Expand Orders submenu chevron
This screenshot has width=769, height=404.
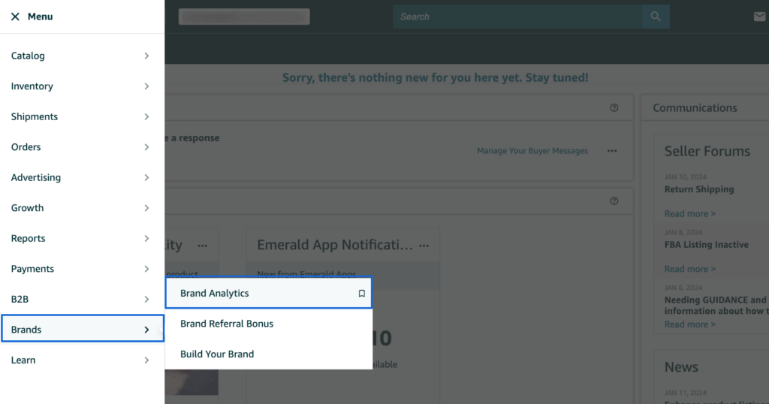(146, 147)
